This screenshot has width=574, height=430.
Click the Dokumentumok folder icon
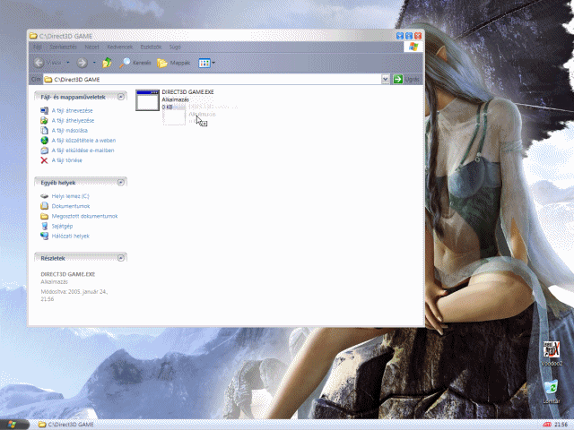(44, 206)
